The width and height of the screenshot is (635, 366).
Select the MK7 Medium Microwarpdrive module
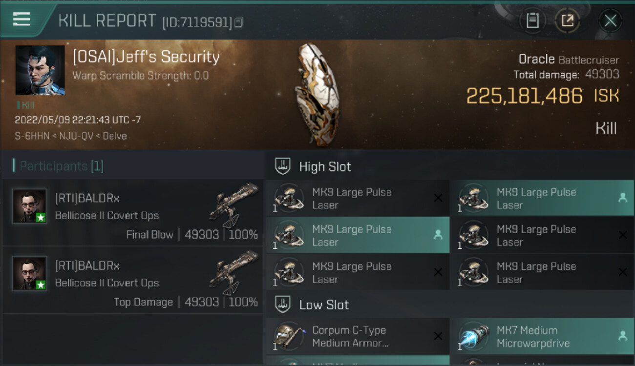tap(533, 336)
